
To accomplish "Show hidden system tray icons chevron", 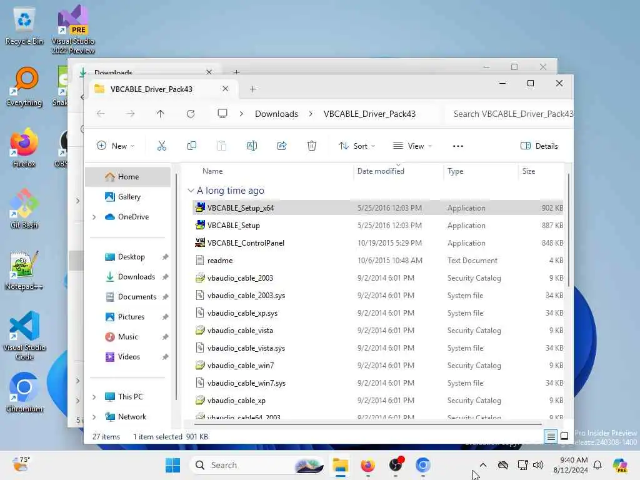I will coord(483,465).
